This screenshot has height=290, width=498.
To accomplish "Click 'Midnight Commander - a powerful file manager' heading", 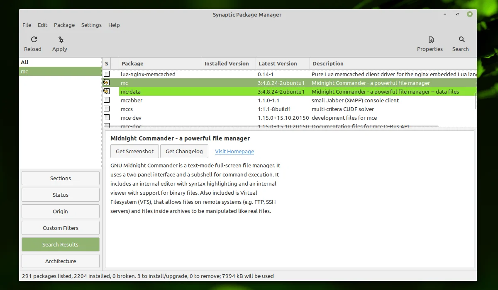I will tap(180, 138).
